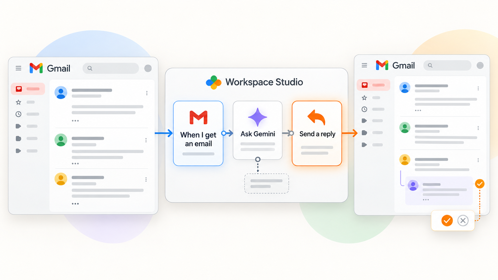Screen dimensions: 498x280
Task: Select the "Send a reply" step card
Action: (317, 133)
